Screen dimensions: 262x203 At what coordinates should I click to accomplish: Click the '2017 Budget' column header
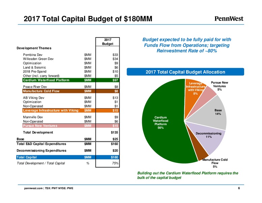click(x=108, y=42)
